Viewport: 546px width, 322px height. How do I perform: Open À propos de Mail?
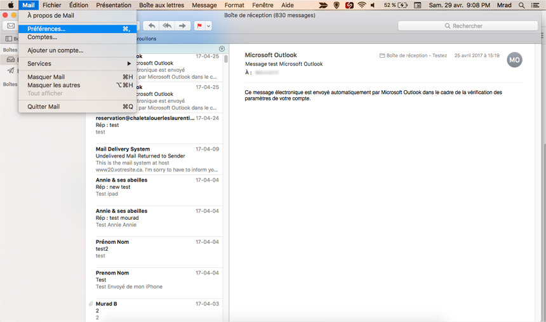pyautogui.click(x=77, y=15)
